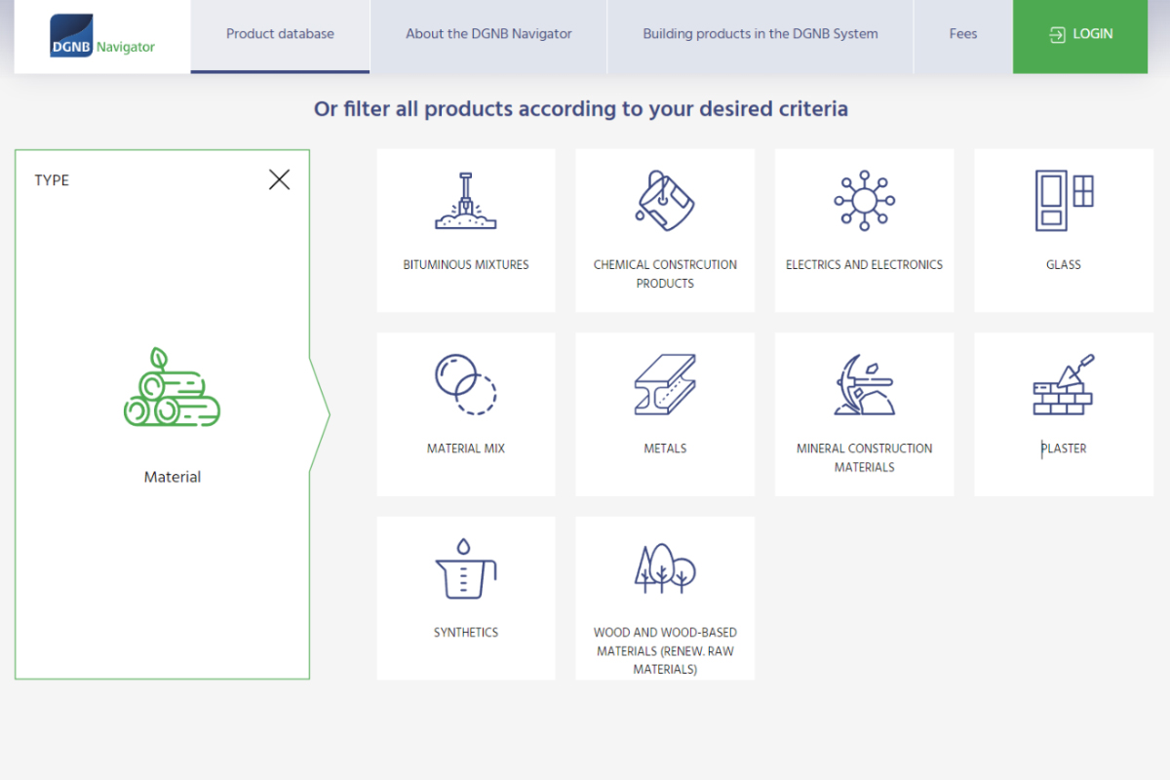The height and width of the screenshot is (780, 1170).
Task: Pick the Wood materials trees icon
Action: pyautogui.click(x=665, y=568)
